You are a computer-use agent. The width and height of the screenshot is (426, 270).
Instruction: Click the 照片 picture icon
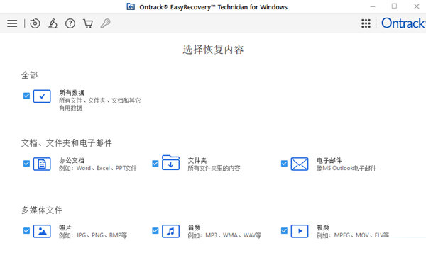(x=42, y=231)
